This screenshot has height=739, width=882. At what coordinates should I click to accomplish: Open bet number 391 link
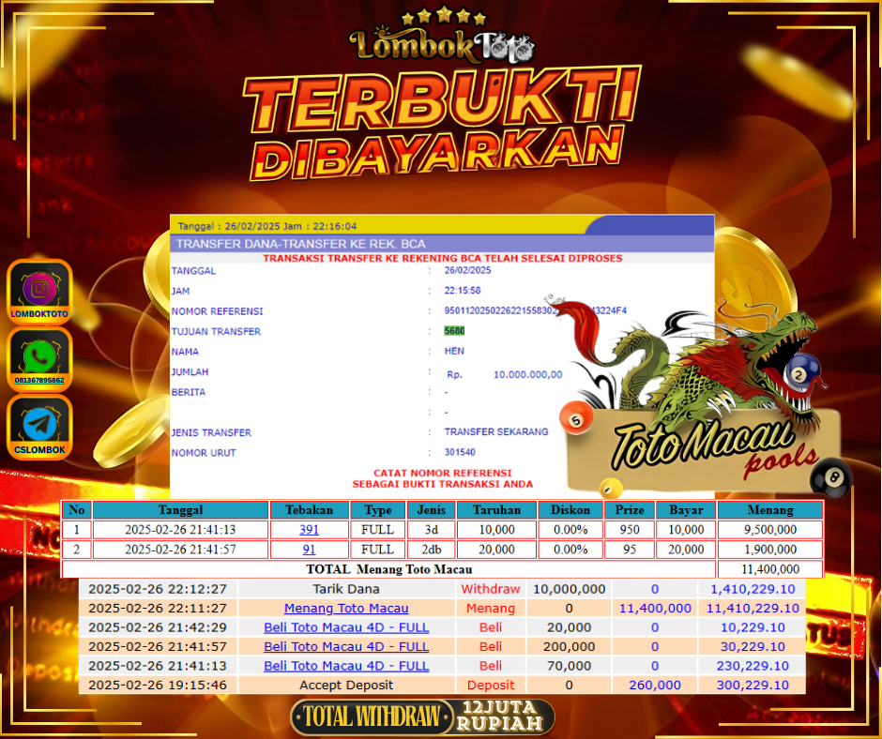click(309, 530)
